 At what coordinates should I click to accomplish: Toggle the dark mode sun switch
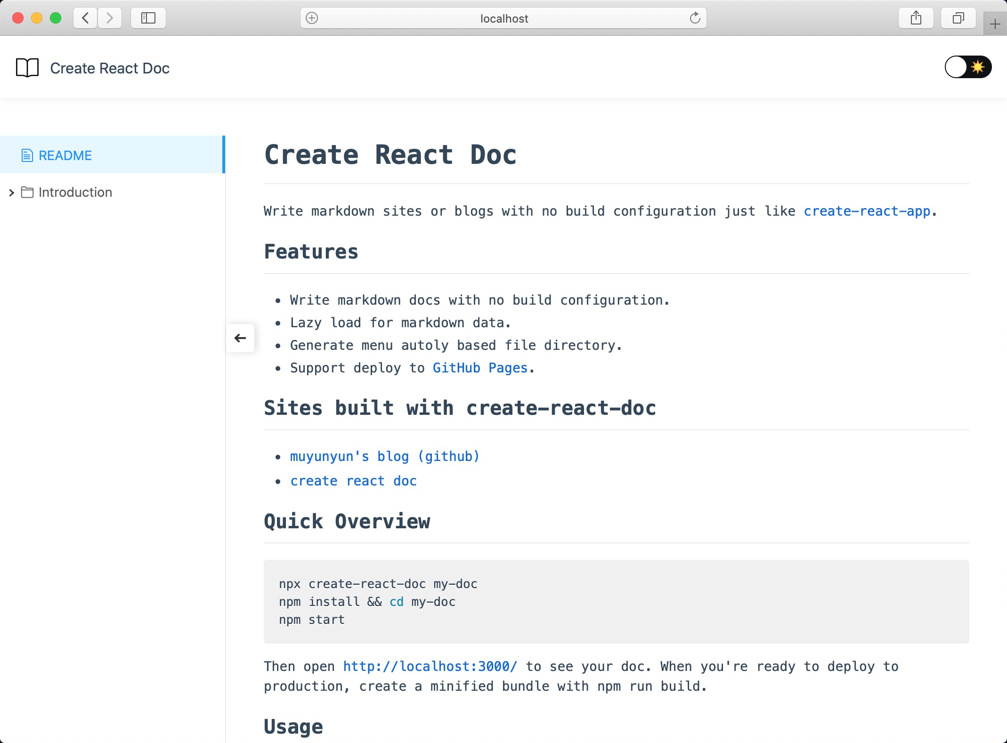click(967, 67)
